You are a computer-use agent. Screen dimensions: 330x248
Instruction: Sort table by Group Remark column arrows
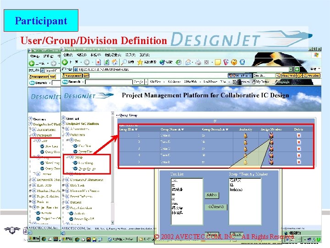225,129
